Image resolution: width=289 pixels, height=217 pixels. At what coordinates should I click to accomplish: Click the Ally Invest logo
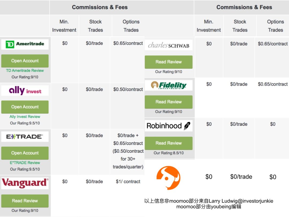pos(25,91)
